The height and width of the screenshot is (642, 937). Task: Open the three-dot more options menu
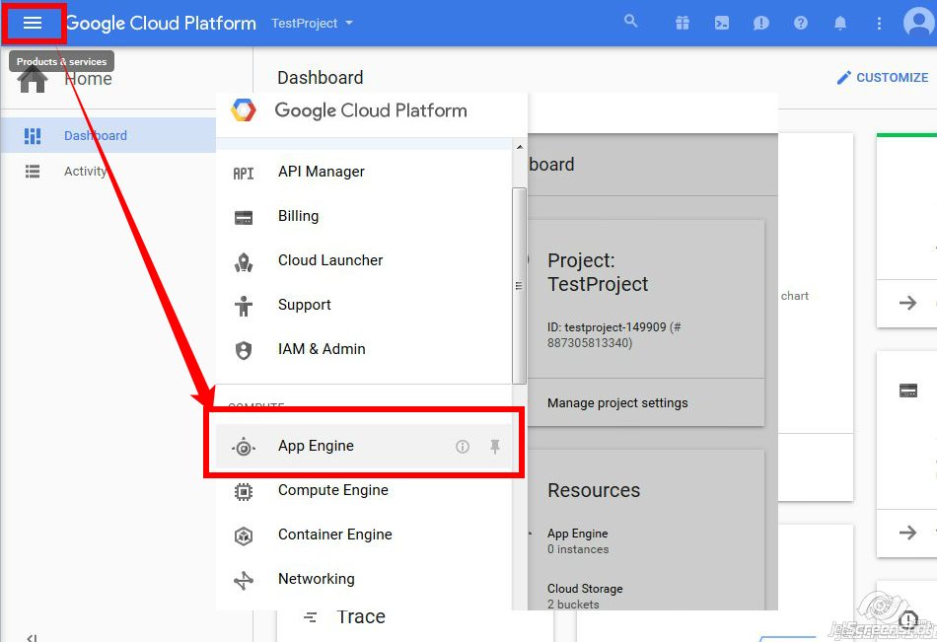click(879, 23)
